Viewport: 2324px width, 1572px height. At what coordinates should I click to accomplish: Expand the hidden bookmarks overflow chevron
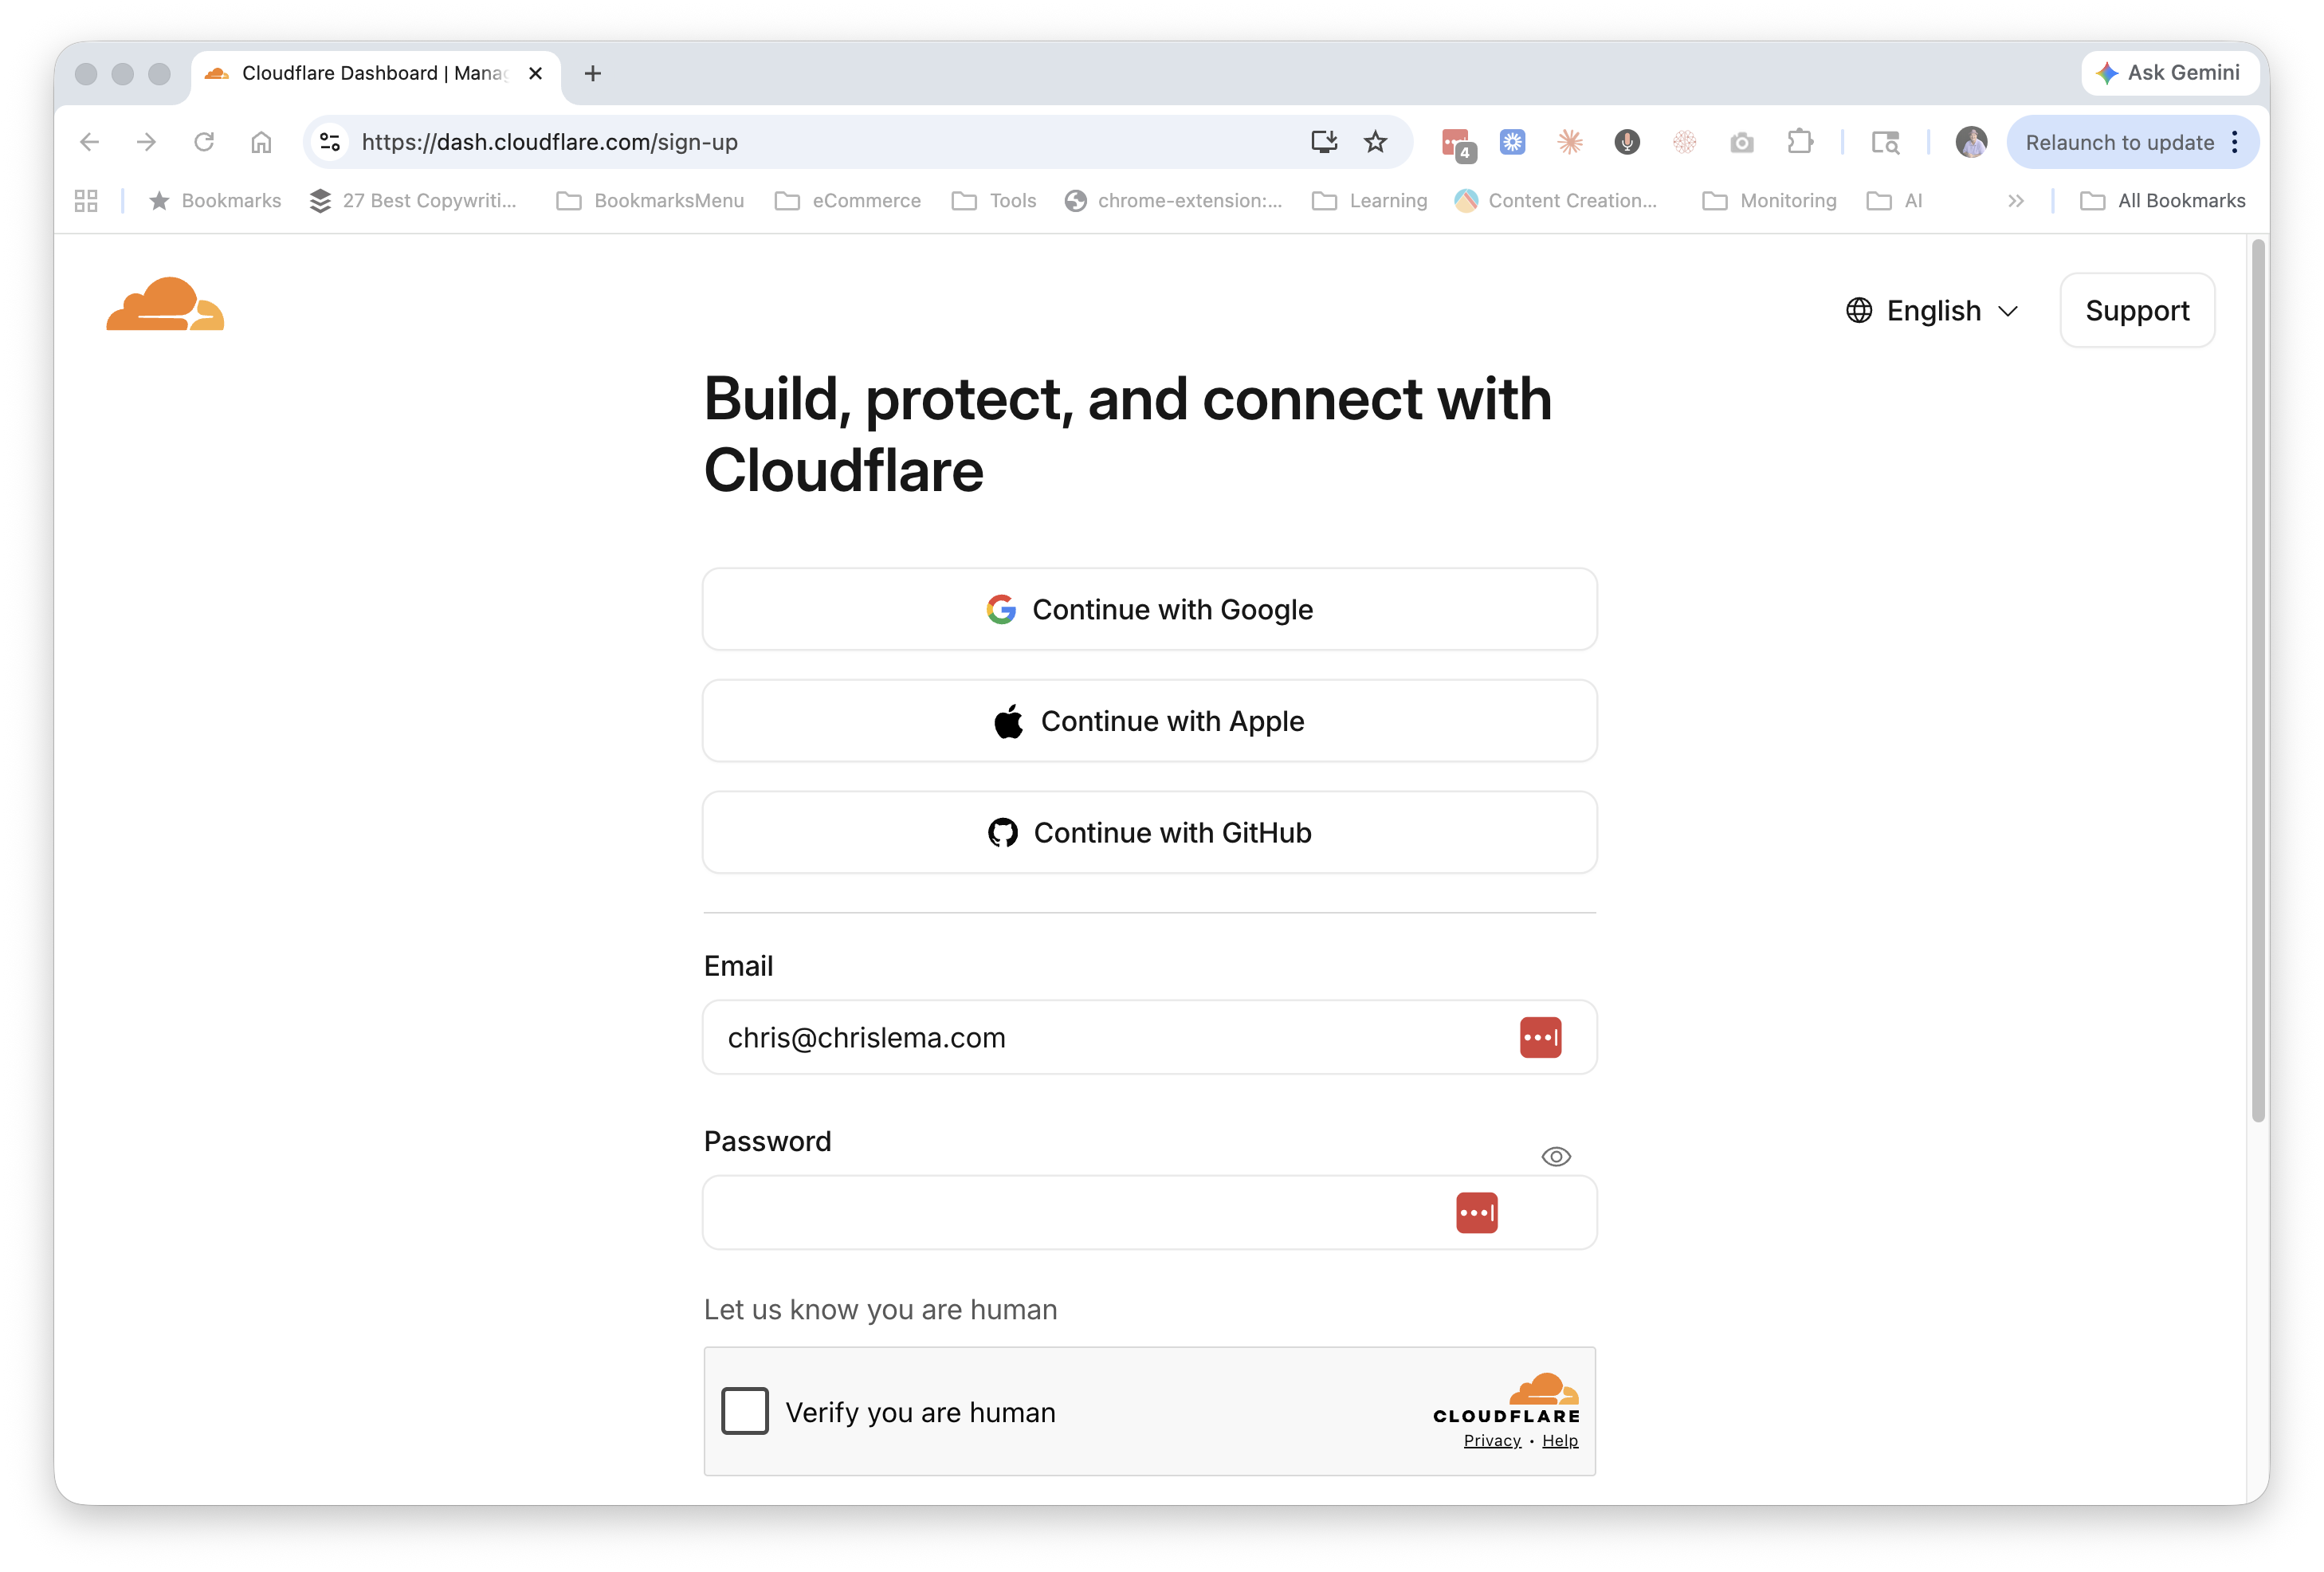pos(2016,201)
